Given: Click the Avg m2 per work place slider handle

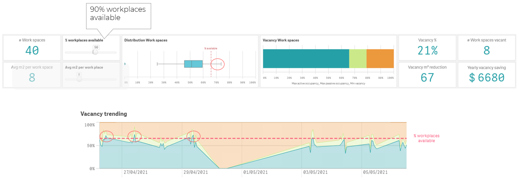Looking at the screenshot, I should click(79, 79).
